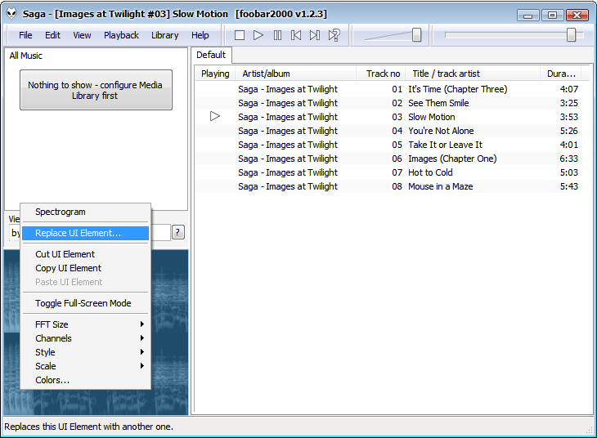Click the volume slider handle
The height and width of the screenshot is (438, 597).
point(416,34)
